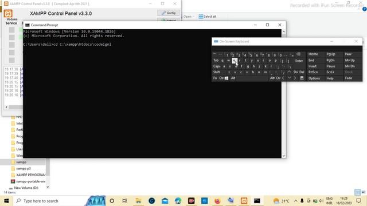Tap the Enter key on On-Screen Keyboard
Screen dimensions: 367x206
click(x=299, y=61)
